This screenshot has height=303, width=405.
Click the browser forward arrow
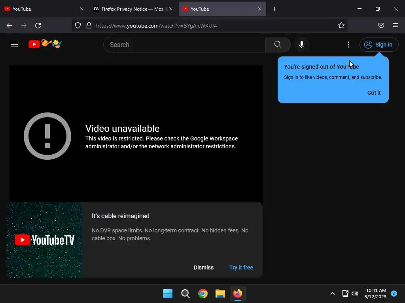coord(24,26)
